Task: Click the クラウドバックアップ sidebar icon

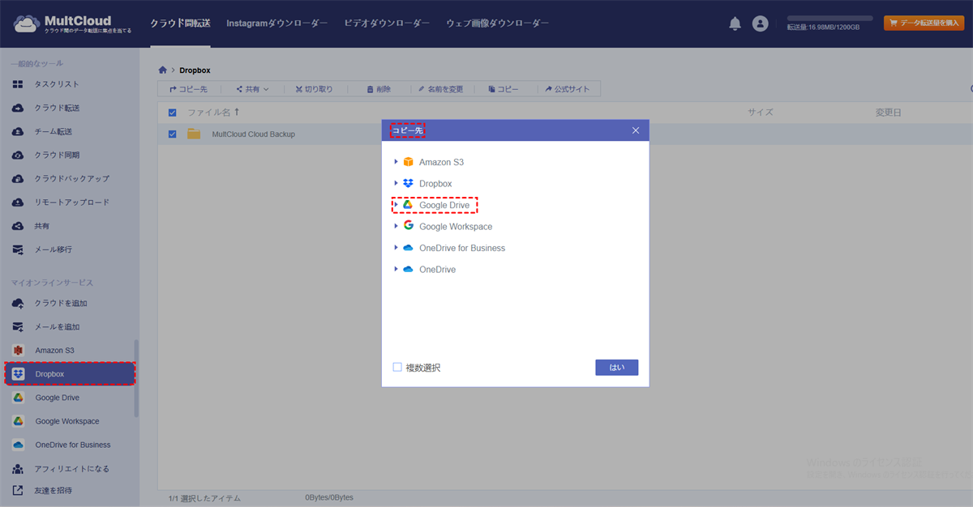Action: (18, 178)
